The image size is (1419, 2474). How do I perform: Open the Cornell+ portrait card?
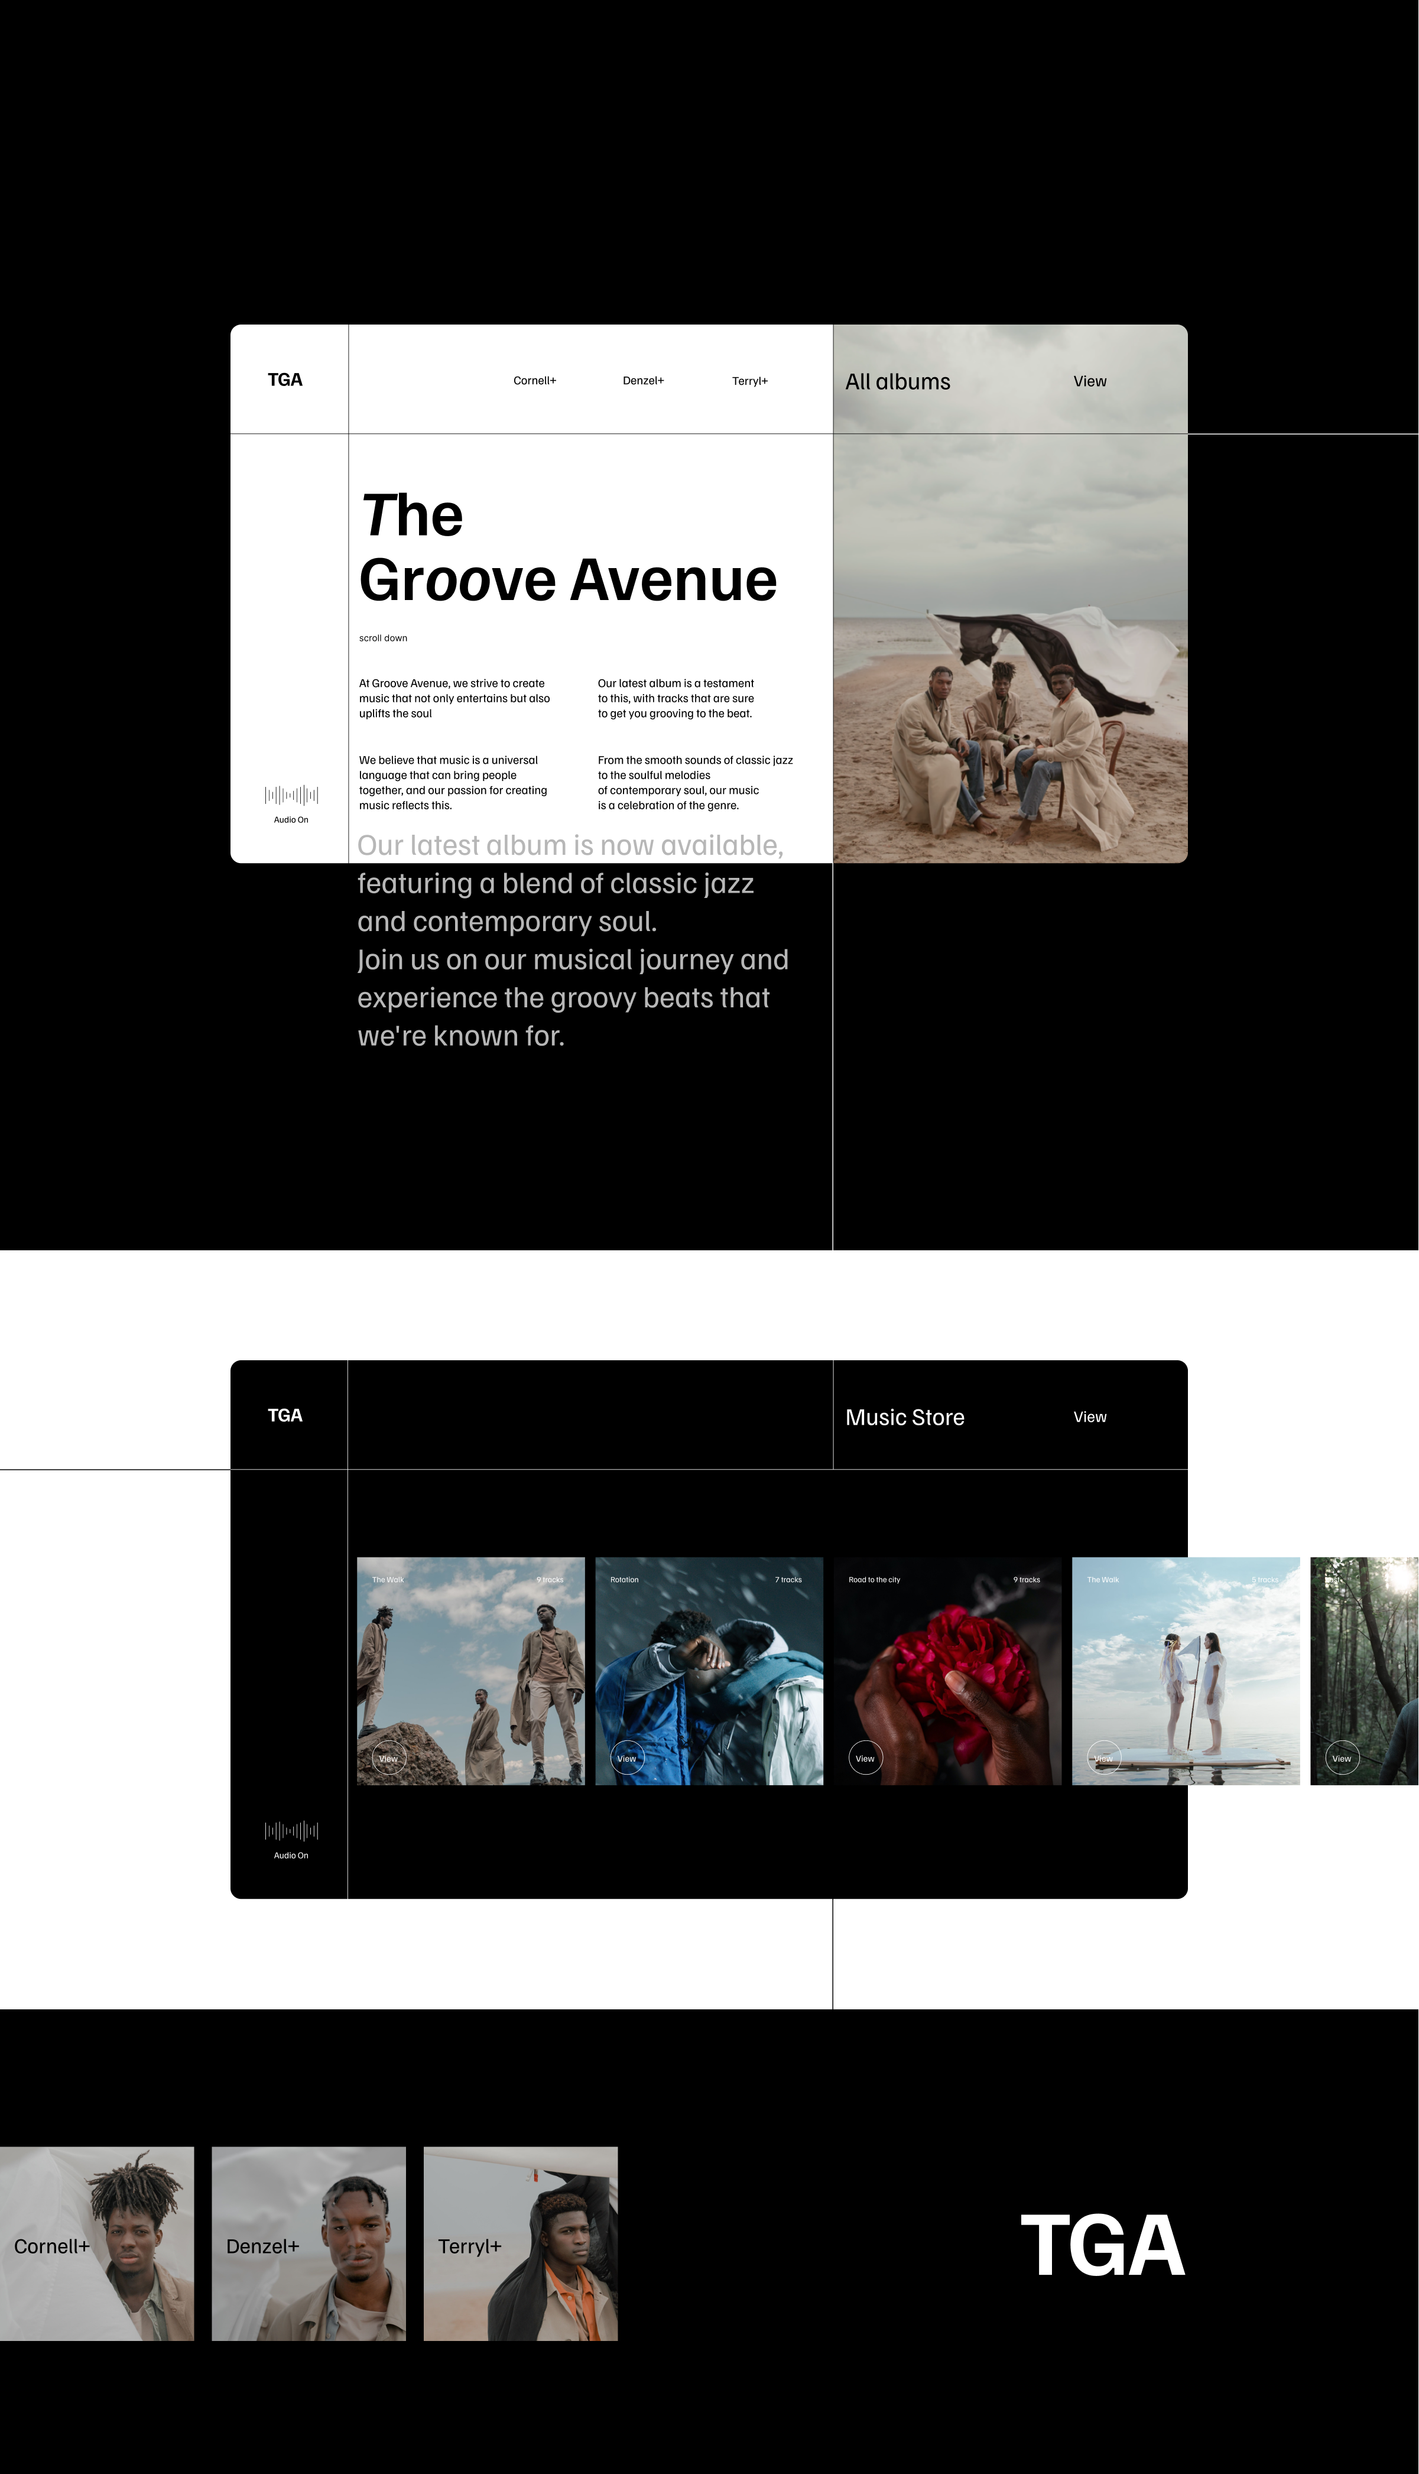96,2244
